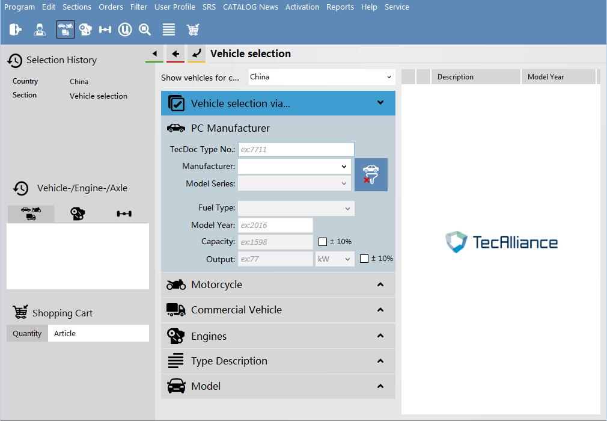Open the Fuel Type dropdown
607x421 pixels.
point(296,208)
